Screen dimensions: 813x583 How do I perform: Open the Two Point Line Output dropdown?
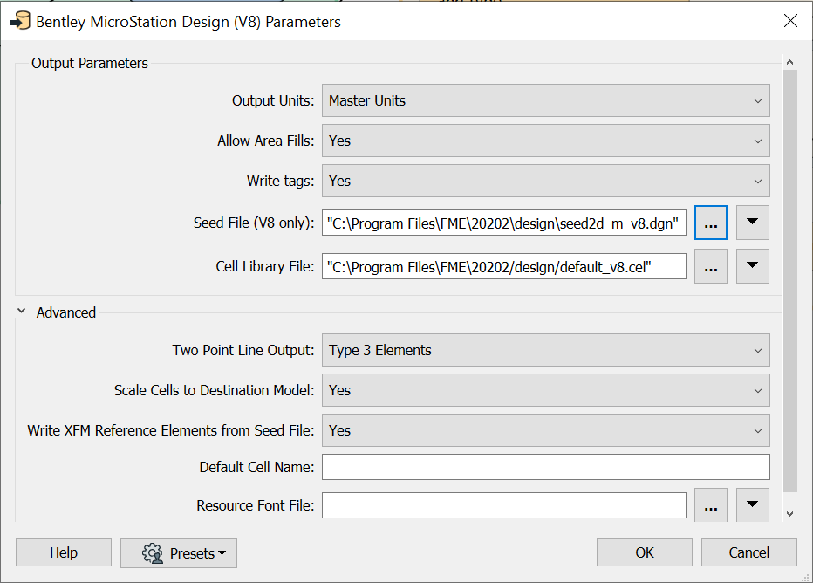[x=545, y=350]
